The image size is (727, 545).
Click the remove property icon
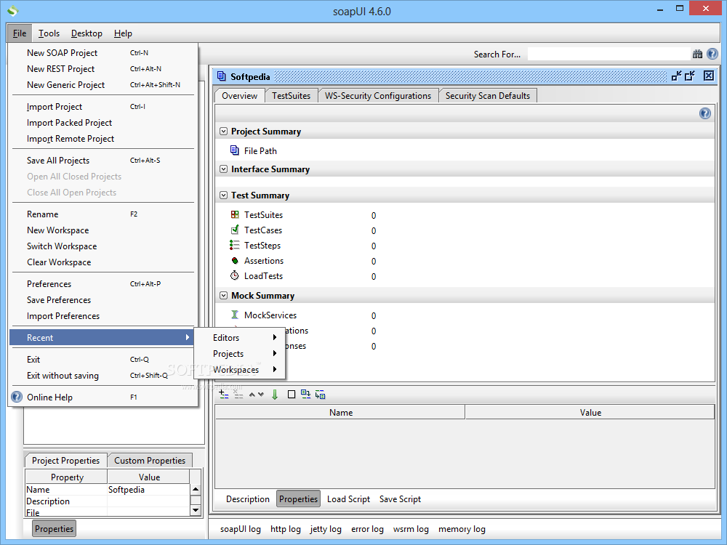(238, 395)
